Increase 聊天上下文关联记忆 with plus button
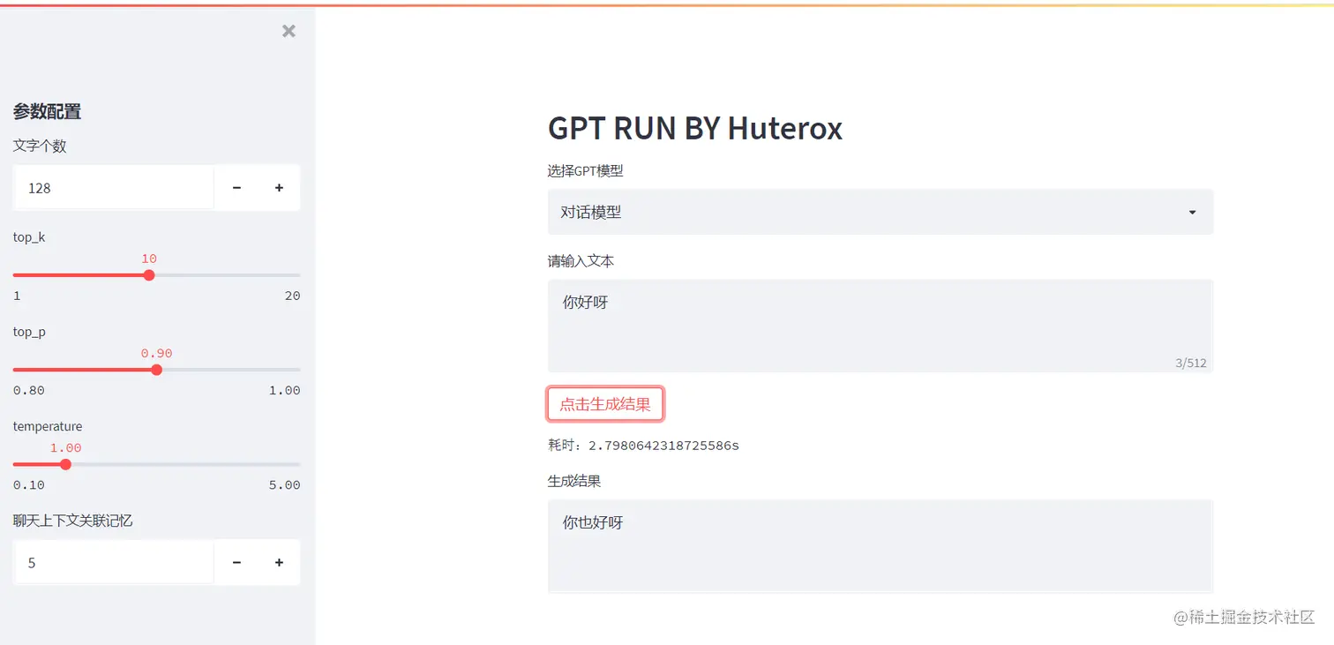This screenshot has height=645, width=1334. pyautogui.click(x=279, y=562)
